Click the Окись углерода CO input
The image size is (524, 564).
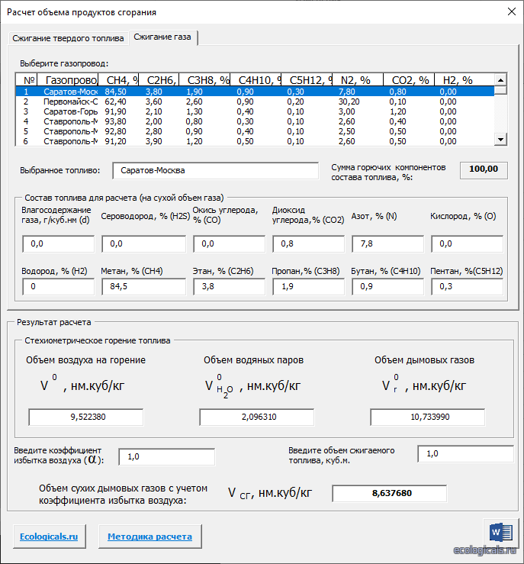pyautogui.click(x=230, y=244)
